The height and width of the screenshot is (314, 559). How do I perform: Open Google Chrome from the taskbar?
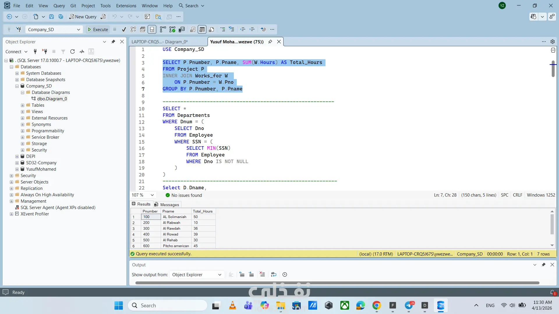click(376, 305)
